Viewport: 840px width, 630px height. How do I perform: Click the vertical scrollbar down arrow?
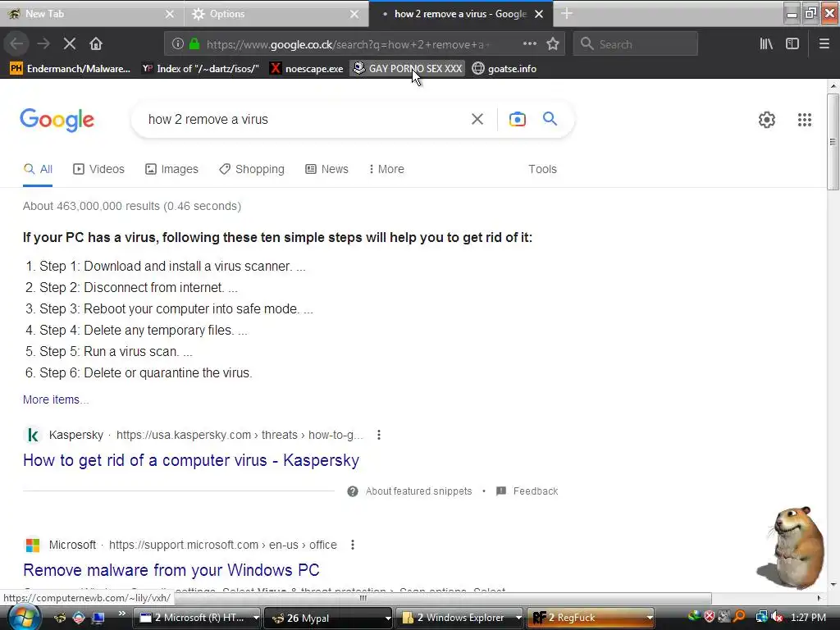tap(833, 584)
